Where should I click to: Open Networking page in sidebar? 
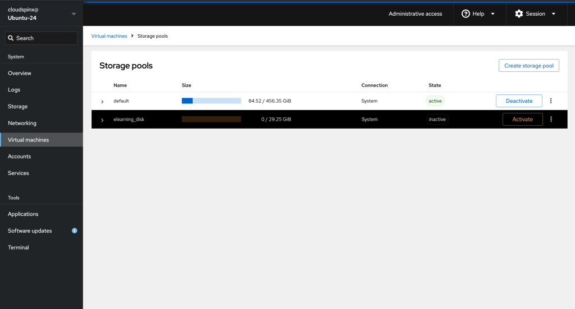(42, 123)
